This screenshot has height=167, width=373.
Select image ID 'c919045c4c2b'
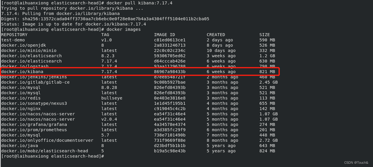point(170,109)
